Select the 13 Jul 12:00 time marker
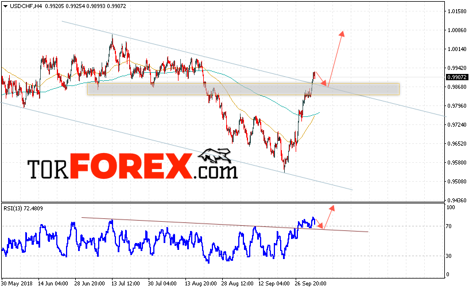 coord(126,283)
